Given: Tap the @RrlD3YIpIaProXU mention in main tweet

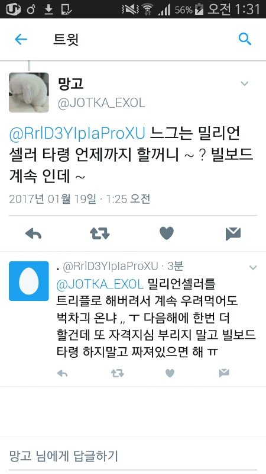Looking at the screenshot, I should tap(77, 134).
